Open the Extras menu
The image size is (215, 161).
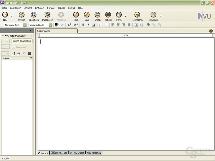point(72,8)
